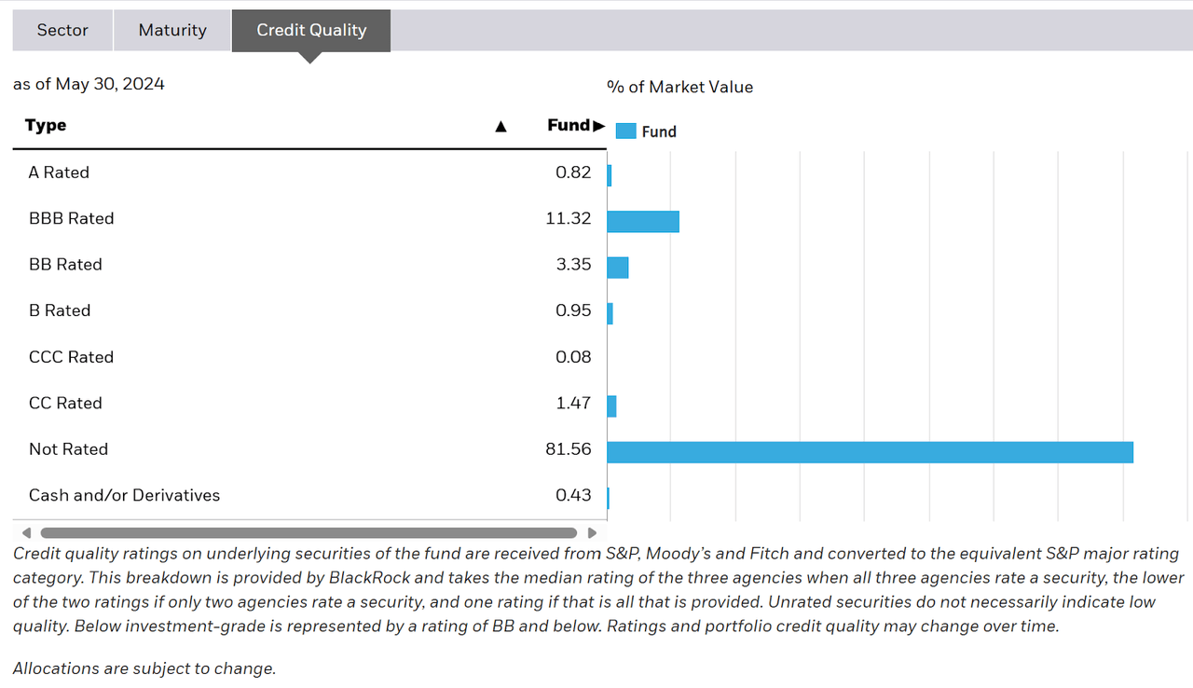Click the scrollbar right arrow
Viewport: 1193px width, 688px height.
(592, 533)
